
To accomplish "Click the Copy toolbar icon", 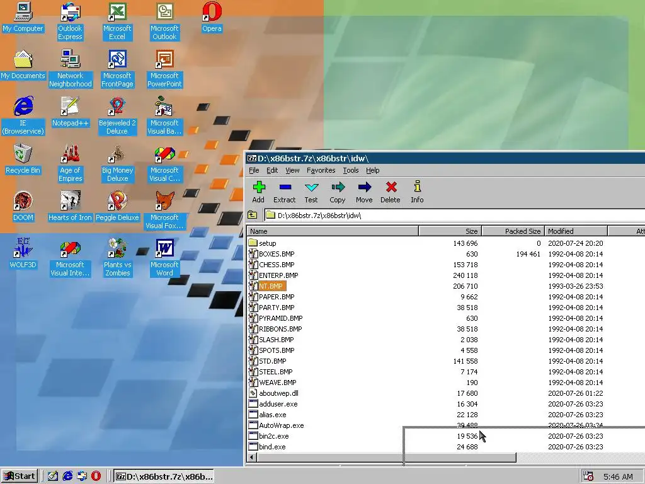I will (338, 192).
